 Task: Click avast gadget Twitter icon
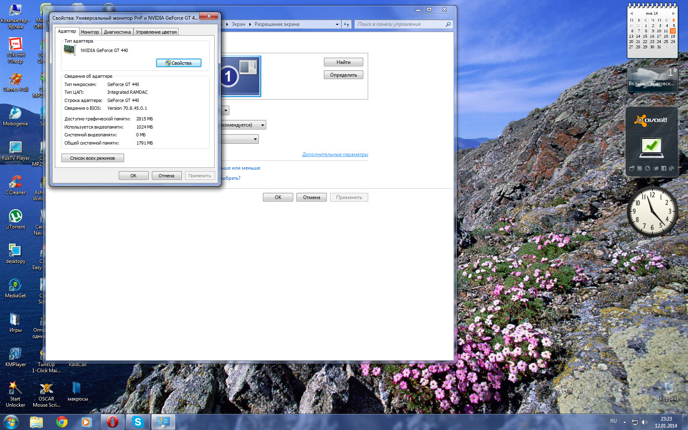(656, 168)
